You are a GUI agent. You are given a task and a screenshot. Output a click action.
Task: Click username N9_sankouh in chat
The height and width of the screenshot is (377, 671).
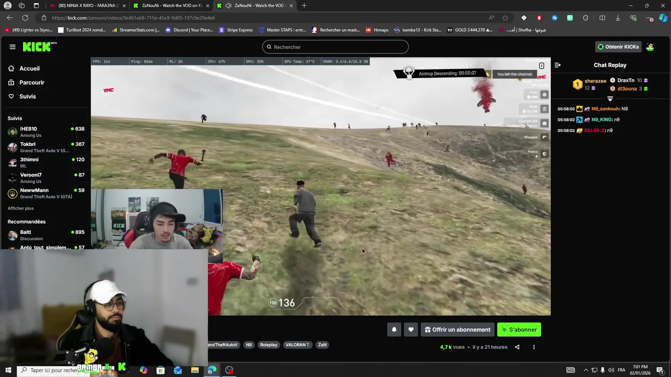click(605, 109)
